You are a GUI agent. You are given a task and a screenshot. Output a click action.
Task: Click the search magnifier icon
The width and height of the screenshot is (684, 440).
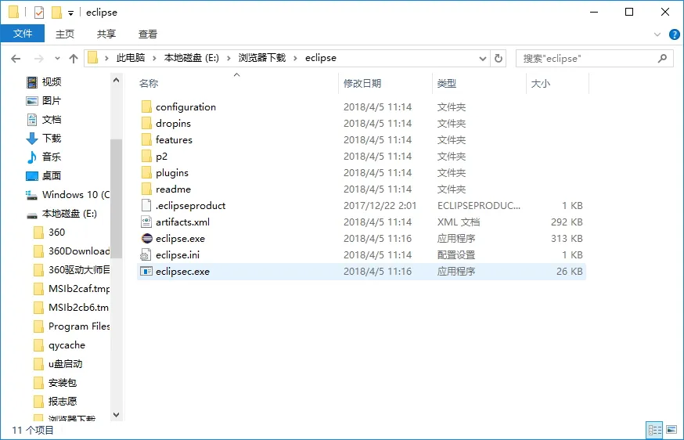point(662,58)
